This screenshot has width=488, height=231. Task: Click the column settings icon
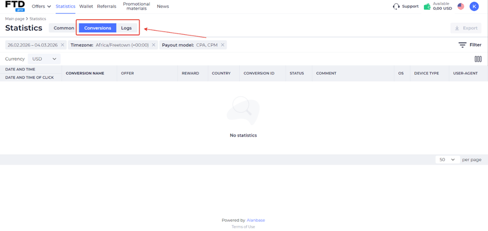pos(478,59)
